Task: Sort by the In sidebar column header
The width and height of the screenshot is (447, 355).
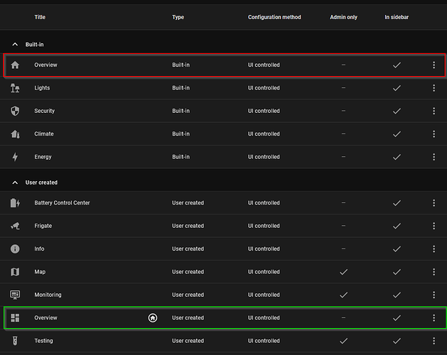Action: (x=397, y=17)
